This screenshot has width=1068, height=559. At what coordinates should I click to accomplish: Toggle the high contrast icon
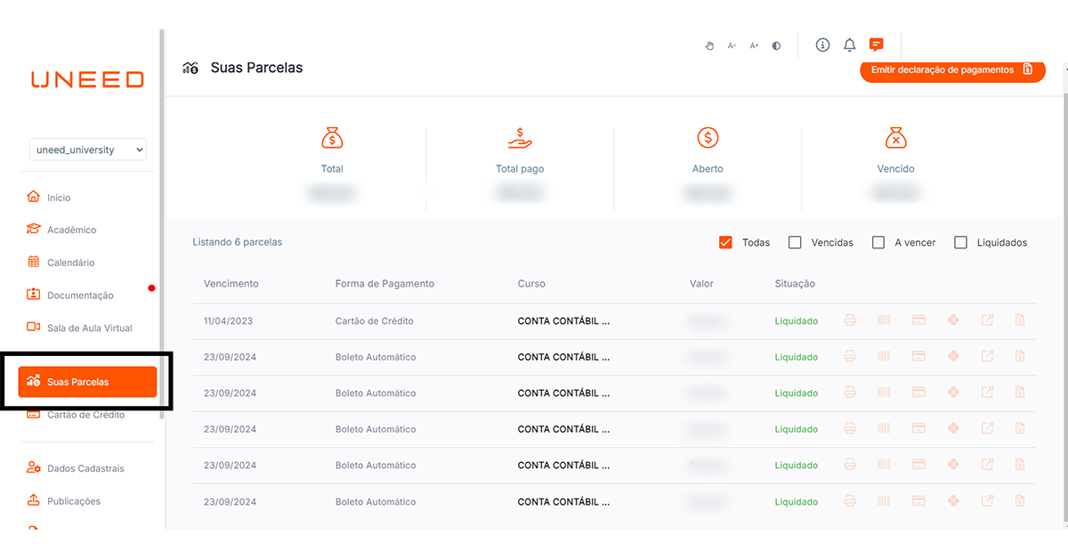[x=776, y=46]
